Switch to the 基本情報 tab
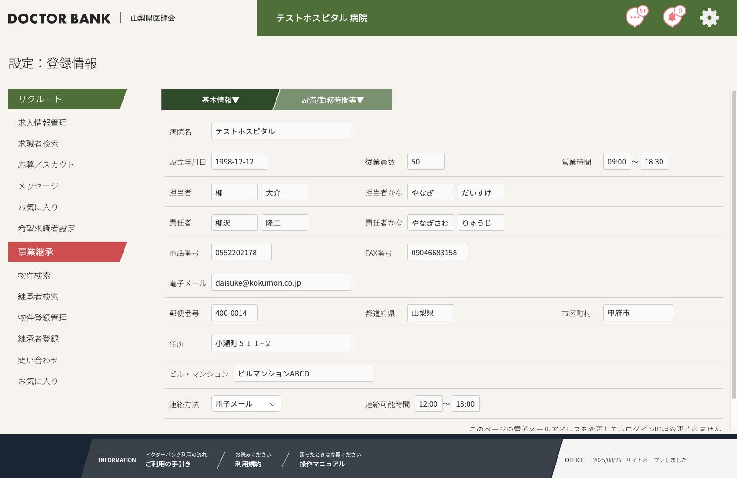Image resolution: width=737 pixels, height=478 pixels. 220,100
